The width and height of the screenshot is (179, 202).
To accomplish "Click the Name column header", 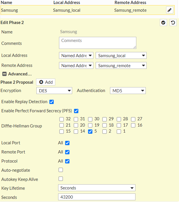I will 7,3.
